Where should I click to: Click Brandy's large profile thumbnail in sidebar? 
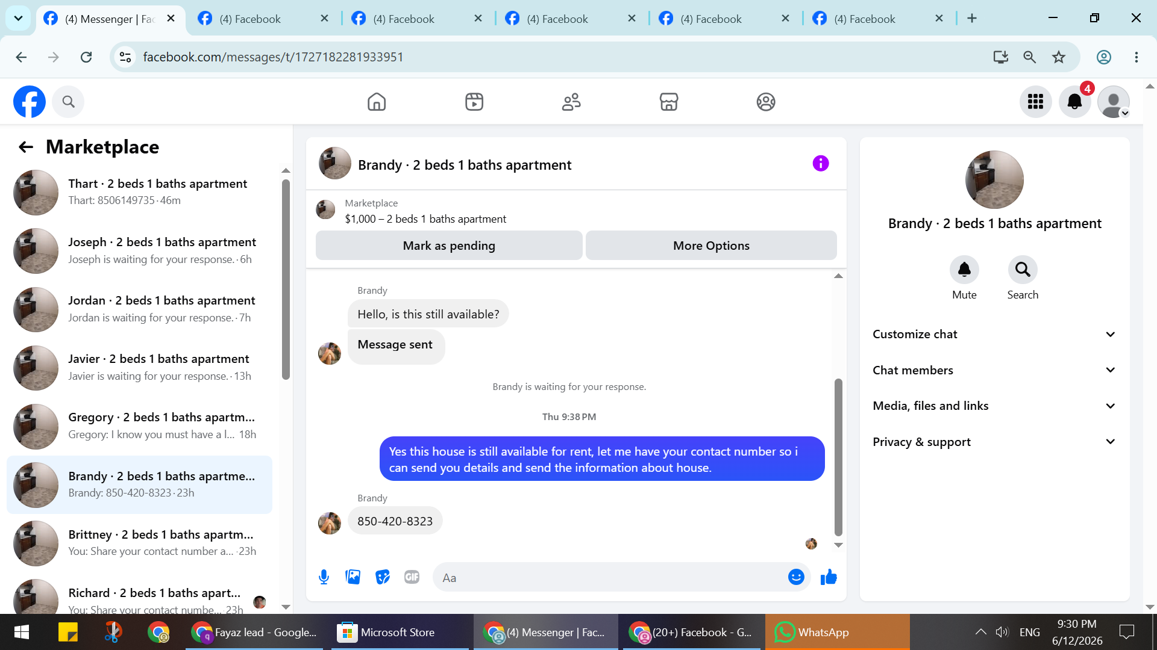994,179
